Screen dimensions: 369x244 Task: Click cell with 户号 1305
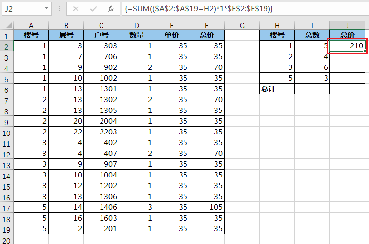point(101,111)
